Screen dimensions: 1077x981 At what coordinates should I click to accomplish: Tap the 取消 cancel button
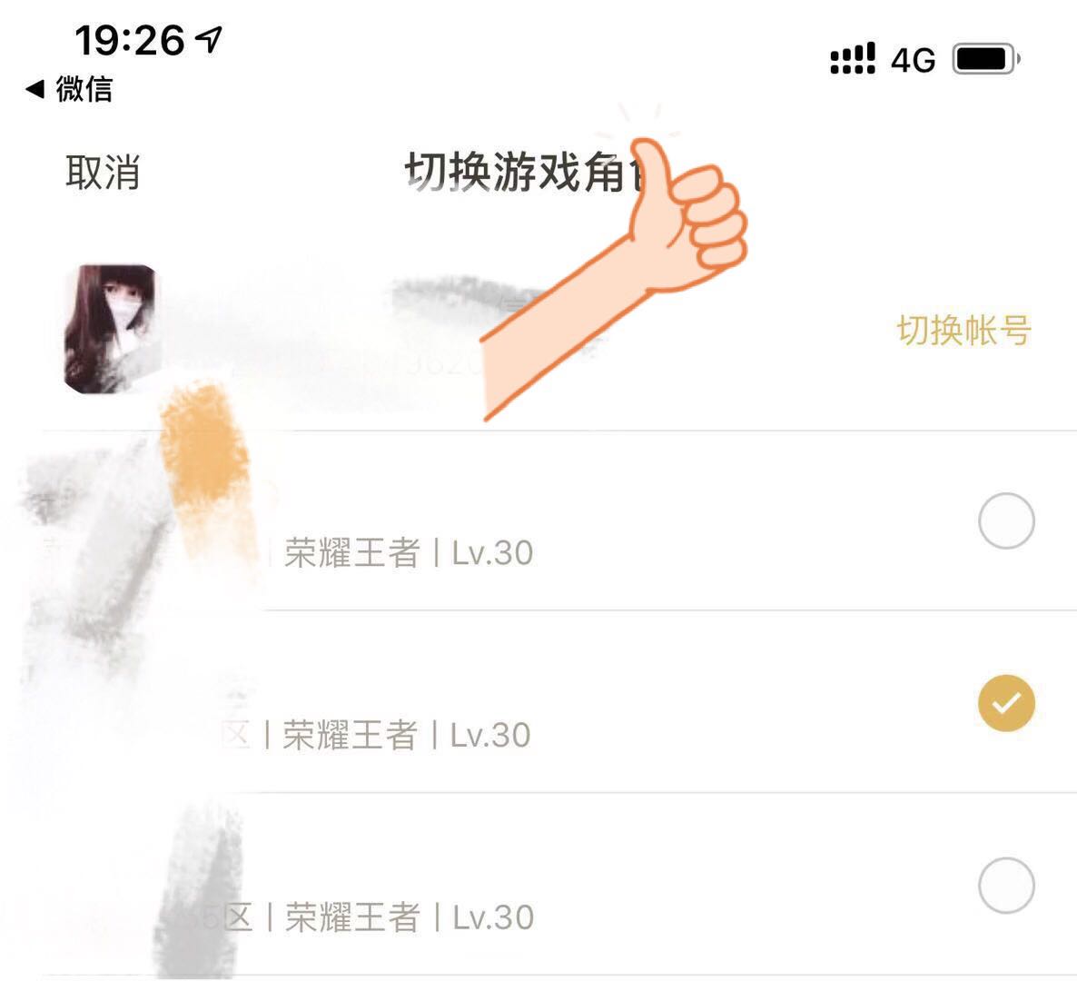pyautogui.click(x=103, y=172)
